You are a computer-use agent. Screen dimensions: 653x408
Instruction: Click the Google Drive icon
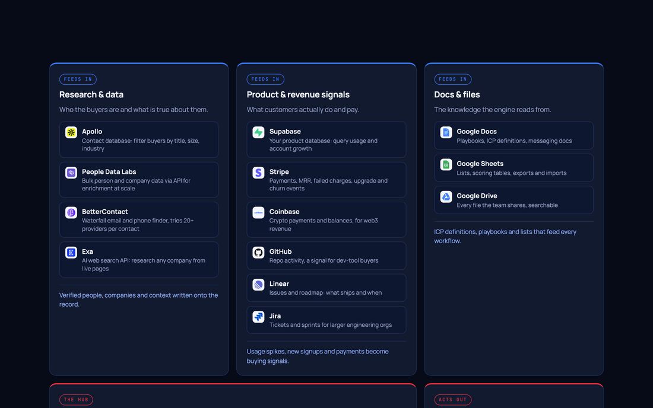[446, 197]
